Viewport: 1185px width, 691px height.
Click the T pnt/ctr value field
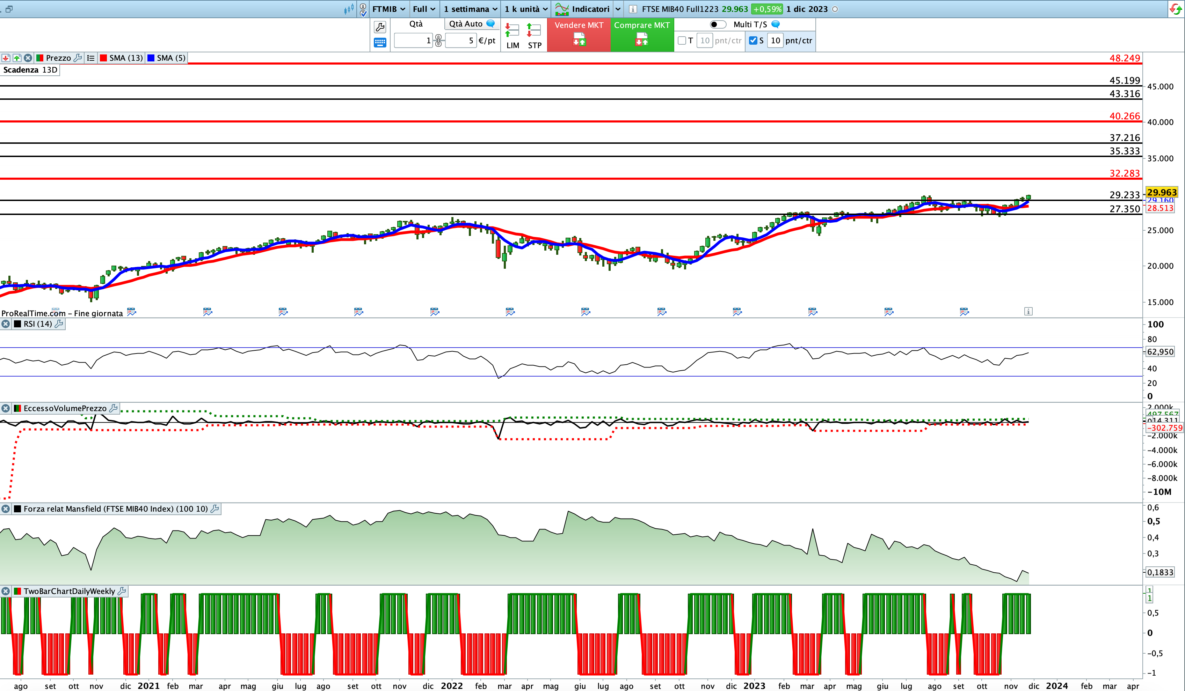(x=704, y=40)
